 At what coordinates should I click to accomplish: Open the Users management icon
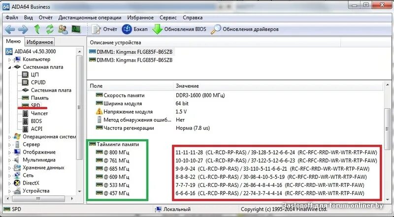click(63, 30)
